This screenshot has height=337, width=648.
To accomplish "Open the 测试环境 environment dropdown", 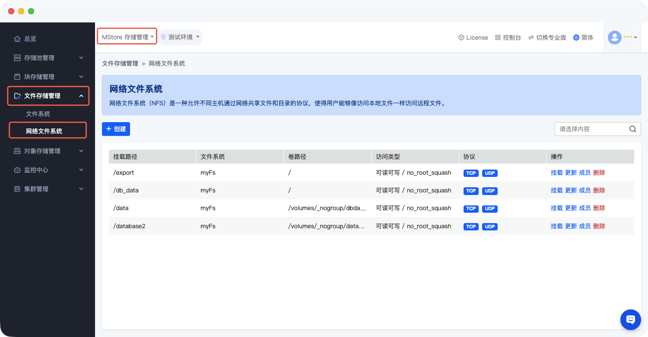I will tap(180, 37).
